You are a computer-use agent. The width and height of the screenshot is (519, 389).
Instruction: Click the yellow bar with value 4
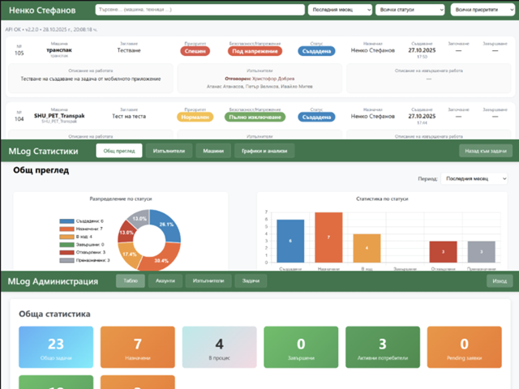[x=367, y=248]
